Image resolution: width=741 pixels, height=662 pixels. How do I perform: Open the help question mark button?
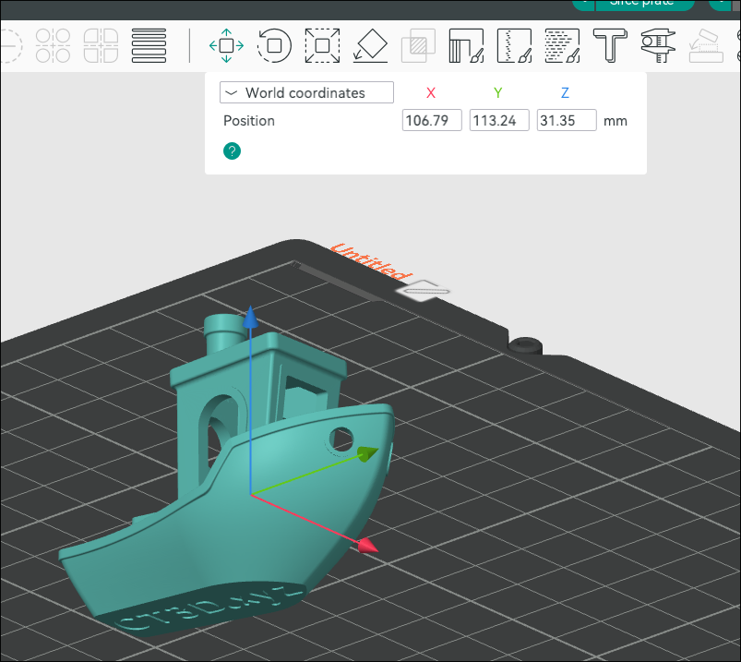pyautogui.click(x=232, y=150)
